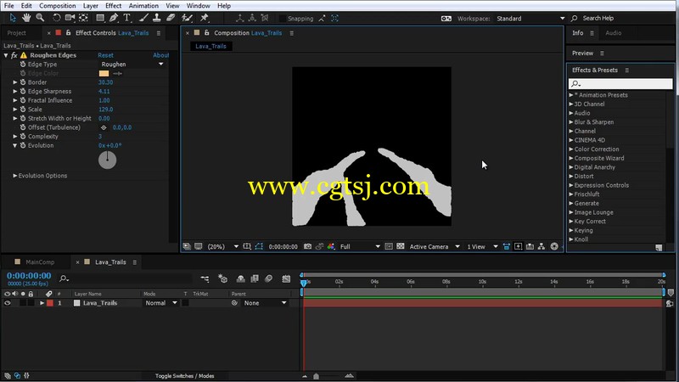
Task: Reset the Roughen Edges effect
Action: pyautogui.click(x=105, y=55)
